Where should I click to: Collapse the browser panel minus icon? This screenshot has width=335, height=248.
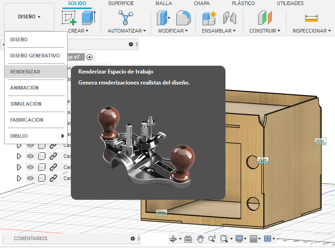[131, 45]
